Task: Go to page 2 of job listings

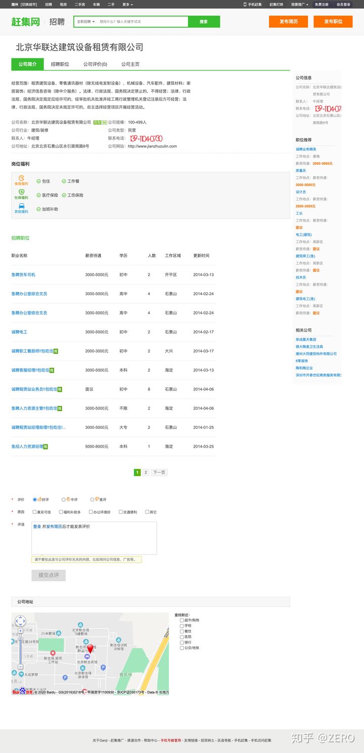Action: (x=146, y=472)
